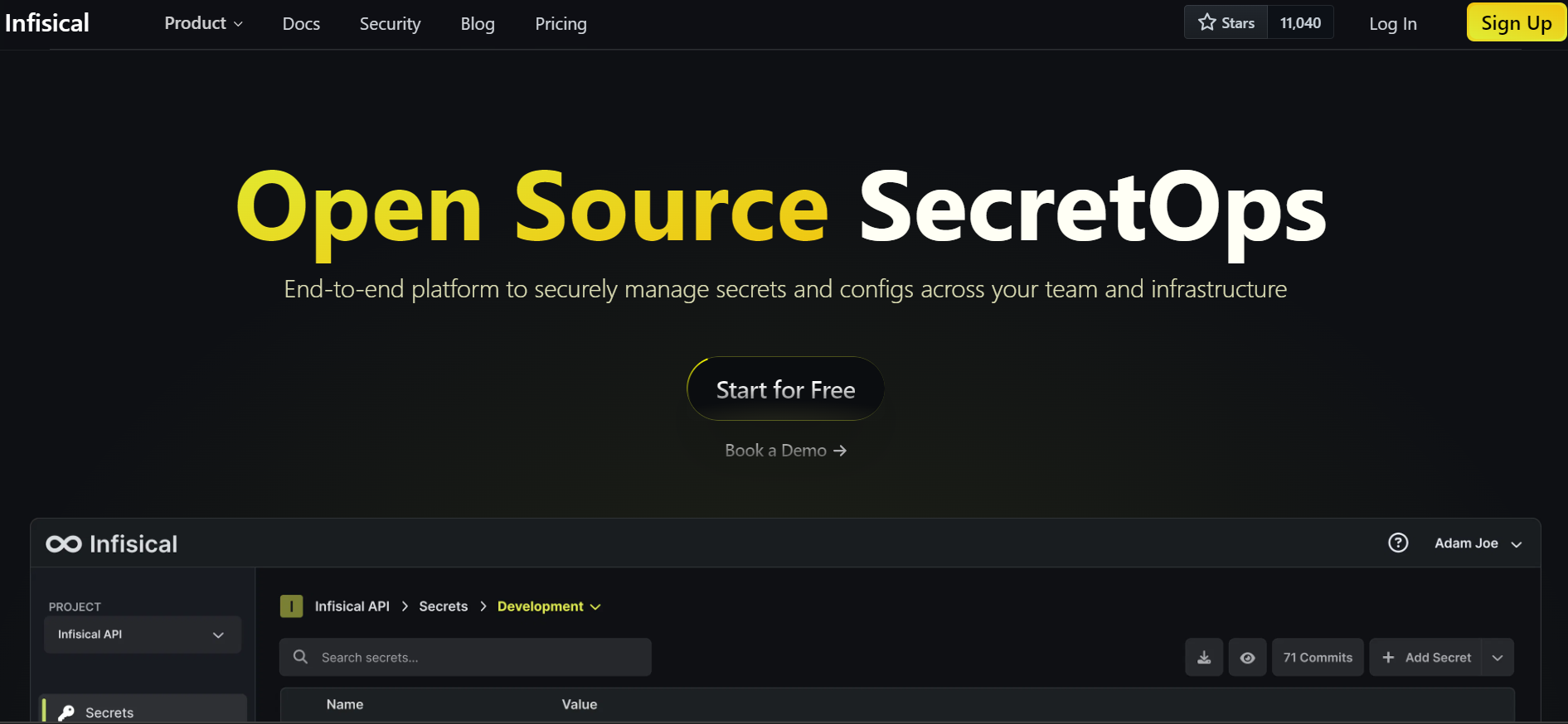The height and width of the screenshot is (724, 1568).
Task: Click the Start for Free button
Action: [x=785, y=389]
